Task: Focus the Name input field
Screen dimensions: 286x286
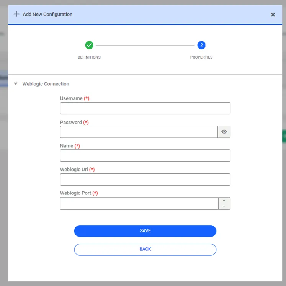Action: [x=145, y=155]
